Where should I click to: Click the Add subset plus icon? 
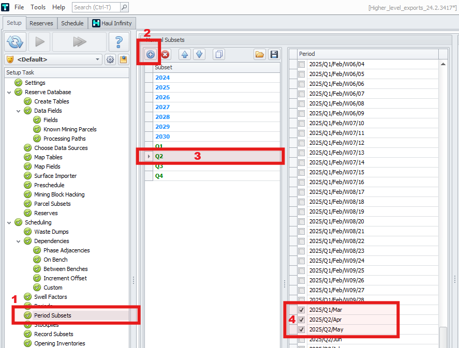point(151,54)
